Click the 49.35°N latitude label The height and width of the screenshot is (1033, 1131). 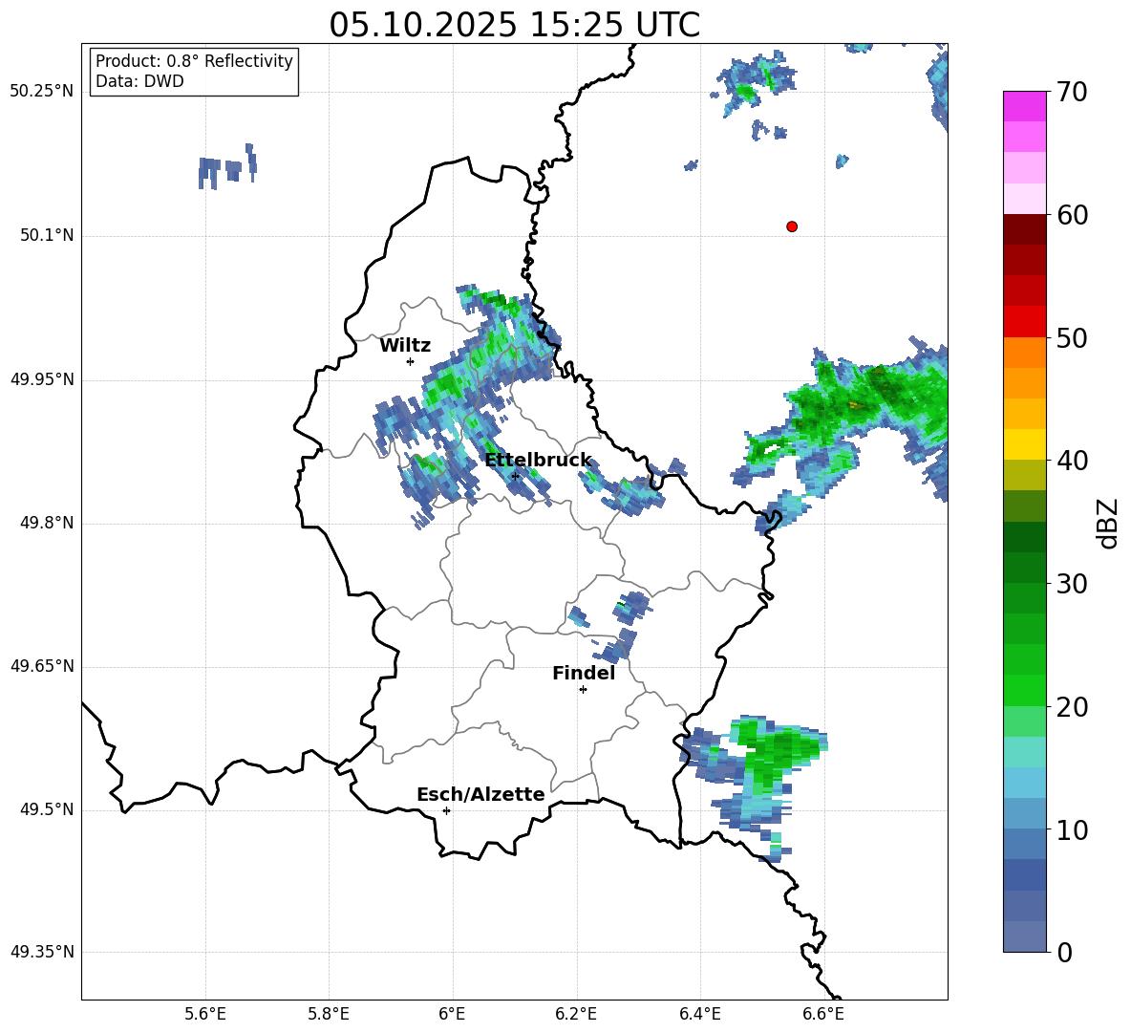(42, 952)
